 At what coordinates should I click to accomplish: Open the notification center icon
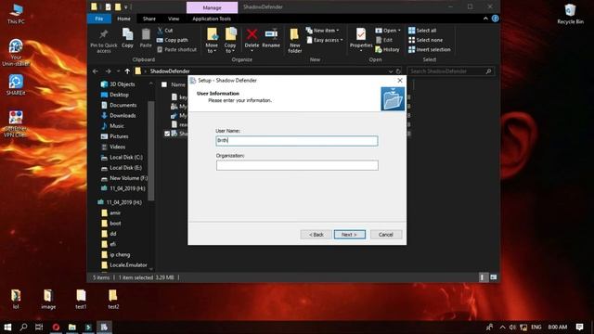579,327
